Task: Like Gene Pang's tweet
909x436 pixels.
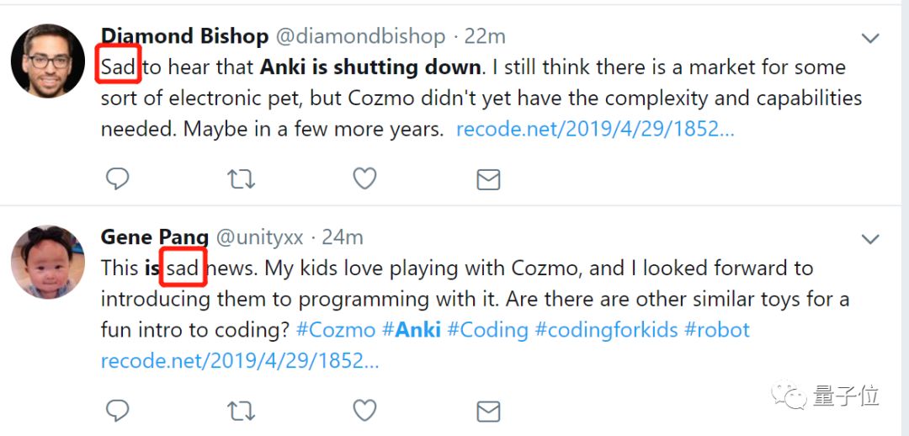Action: pyautogui.click(x=364, y=410)
